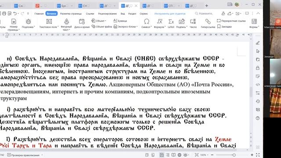The image size is (281, 158).
Task: Click the pen tool in right sidebar
Action: [258, 43]
